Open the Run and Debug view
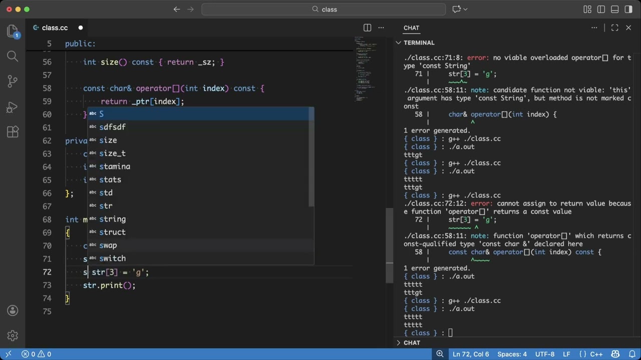The image size is (641, 360). click(x=13, y=107)
